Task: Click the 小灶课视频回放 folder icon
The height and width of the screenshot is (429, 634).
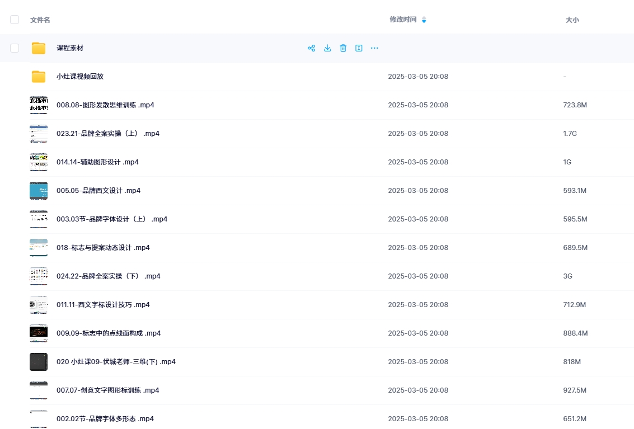Action: tap(39, 77)
